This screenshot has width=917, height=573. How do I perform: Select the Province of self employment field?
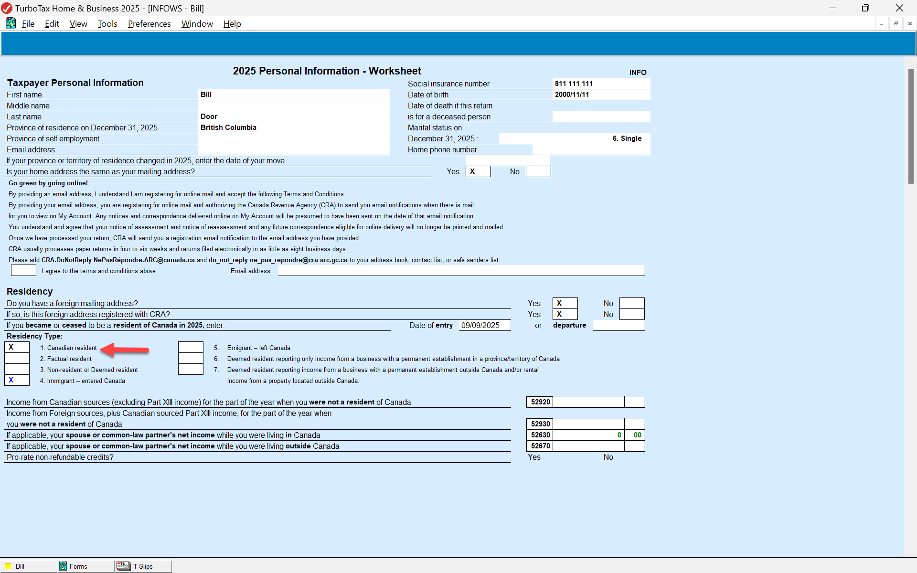(294, 138)
